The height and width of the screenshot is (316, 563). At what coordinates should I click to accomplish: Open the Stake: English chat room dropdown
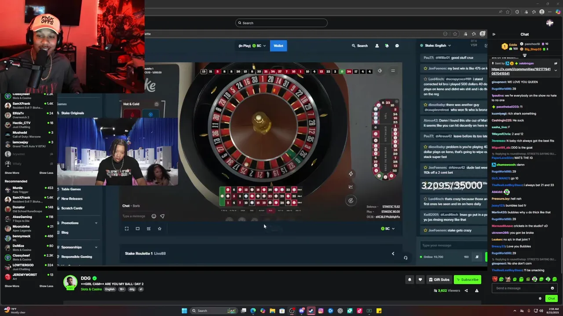point(435,46)
